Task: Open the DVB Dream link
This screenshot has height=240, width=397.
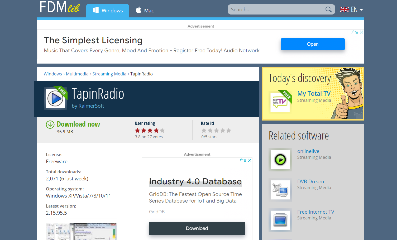Action: (310, 181)
